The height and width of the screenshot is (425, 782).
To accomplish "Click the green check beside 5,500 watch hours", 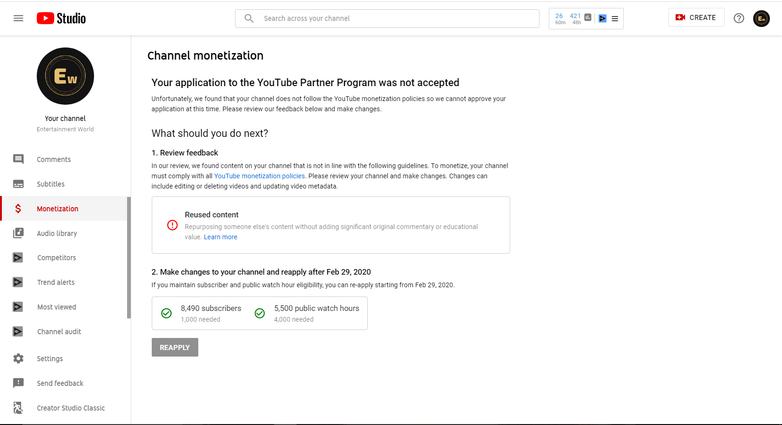I will pyautogui.click(x=260, y=313).
